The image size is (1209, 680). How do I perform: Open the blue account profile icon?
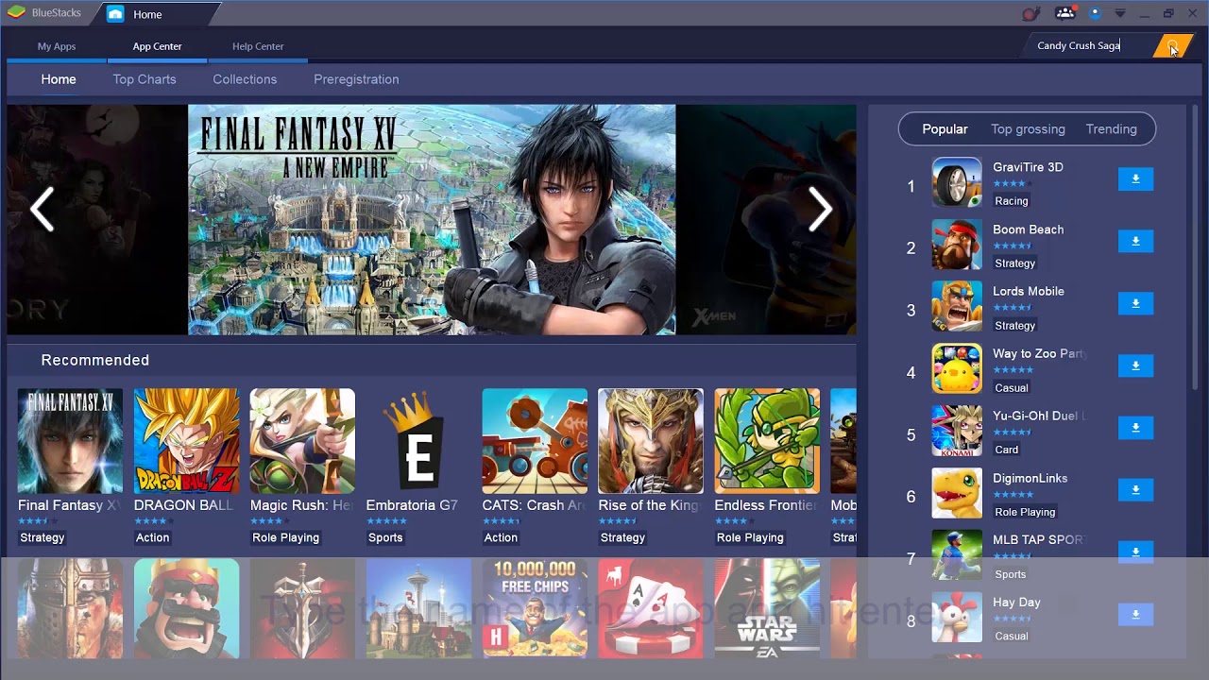coord(1095,13)
